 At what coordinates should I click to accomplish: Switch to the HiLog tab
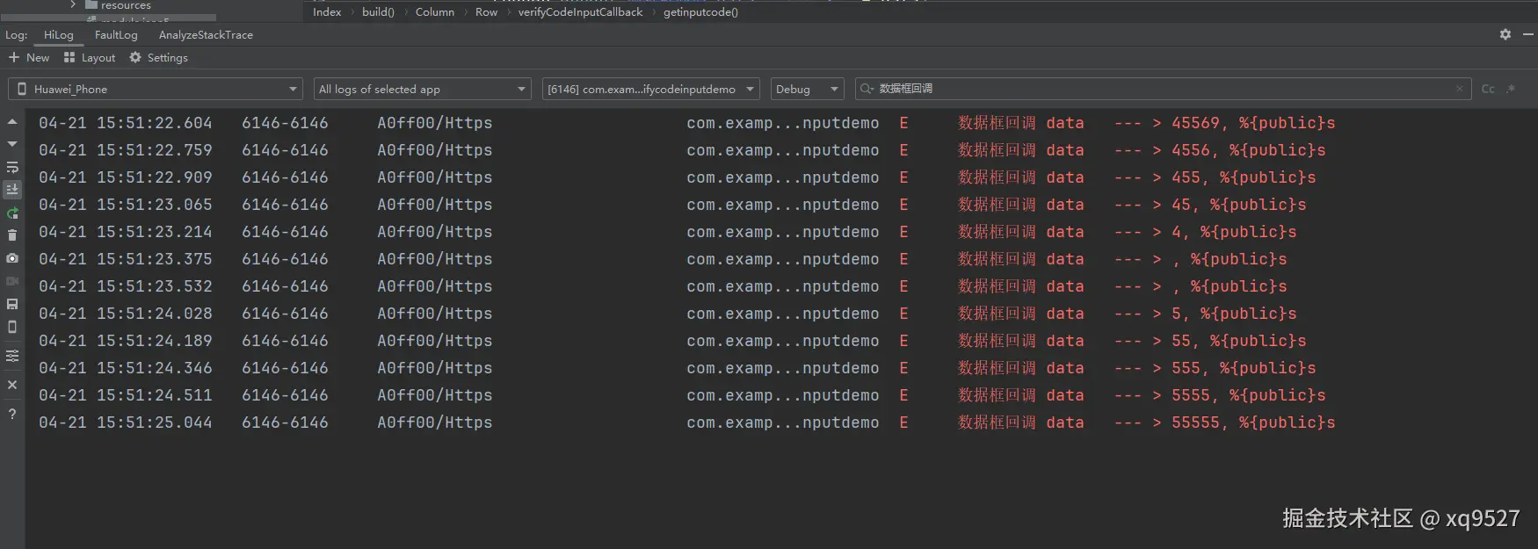[x=59, y=35]
